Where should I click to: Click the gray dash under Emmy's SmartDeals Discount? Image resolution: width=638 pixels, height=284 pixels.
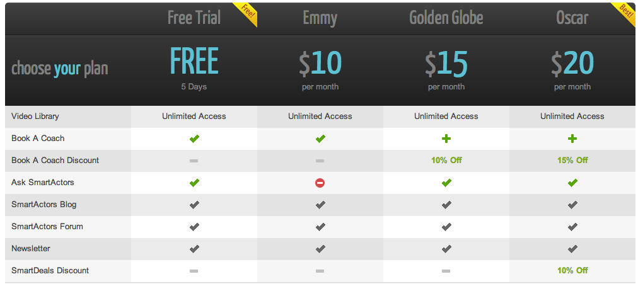tap(320, 271)
